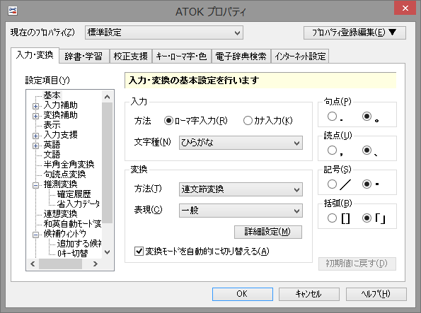Choose the 。 句点 radio option
Screen dimensions: 421x313
[367, 116]
